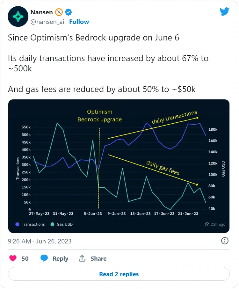Open the @nansen_ai handle link
The width and height of the screenshot is (239, 289).
click(47, 22)
